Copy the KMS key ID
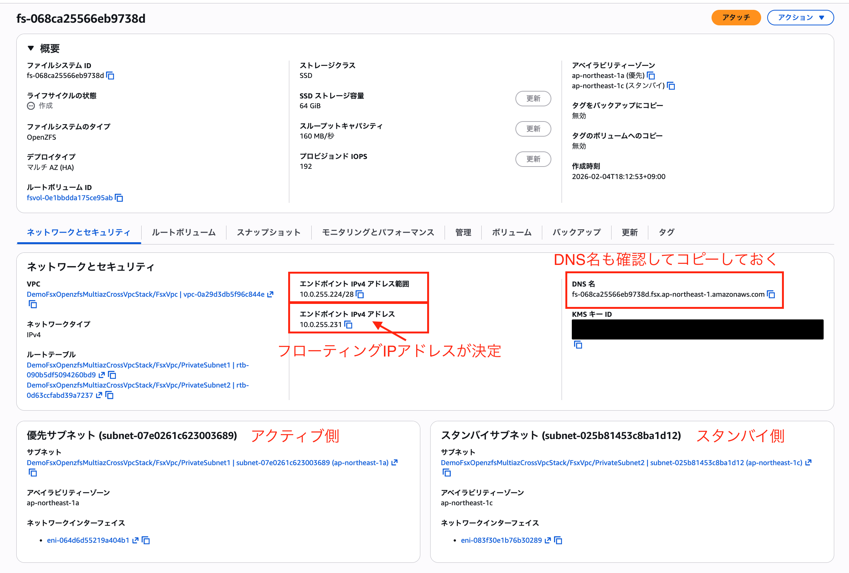 578,345
